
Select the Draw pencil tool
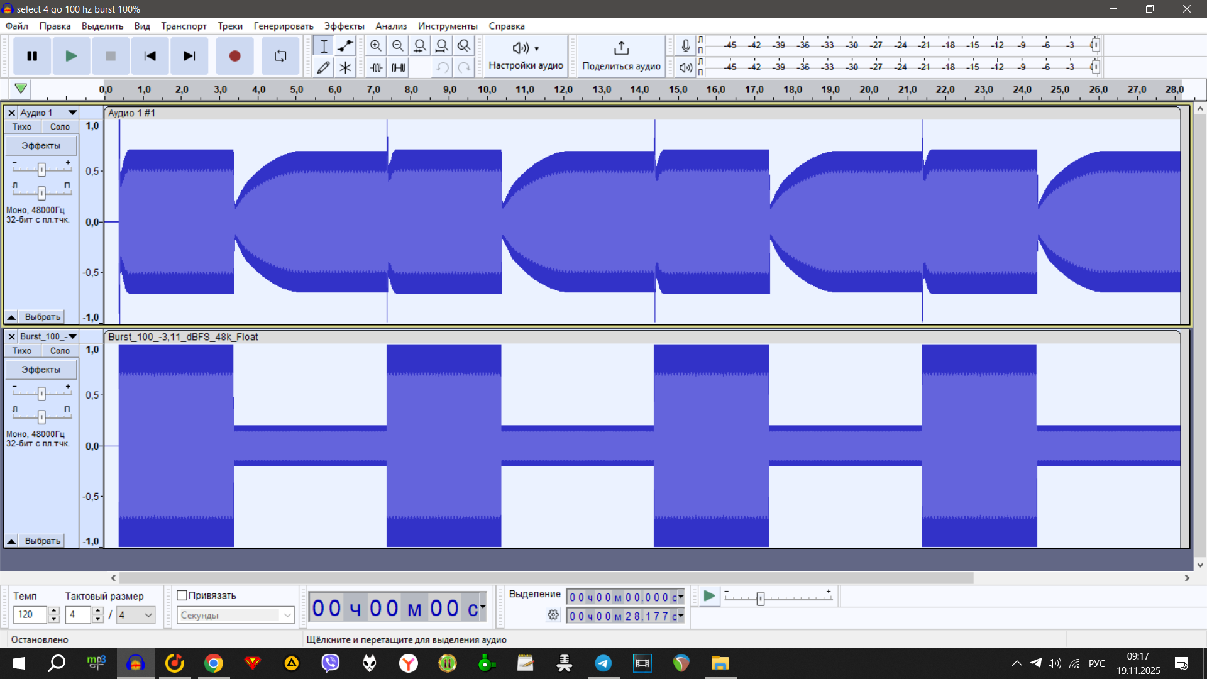(323, 67)
